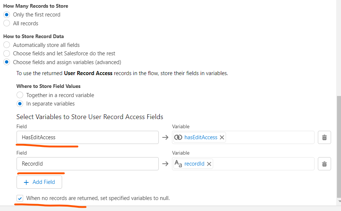Click arrow beside RecordId field
The width and height of the screenshot is (341, 211).
click(x=165, y=164)
